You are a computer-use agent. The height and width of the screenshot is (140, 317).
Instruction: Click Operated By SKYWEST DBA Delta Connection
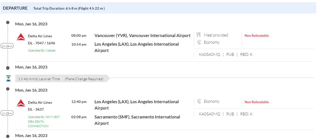tap(44, 121)
